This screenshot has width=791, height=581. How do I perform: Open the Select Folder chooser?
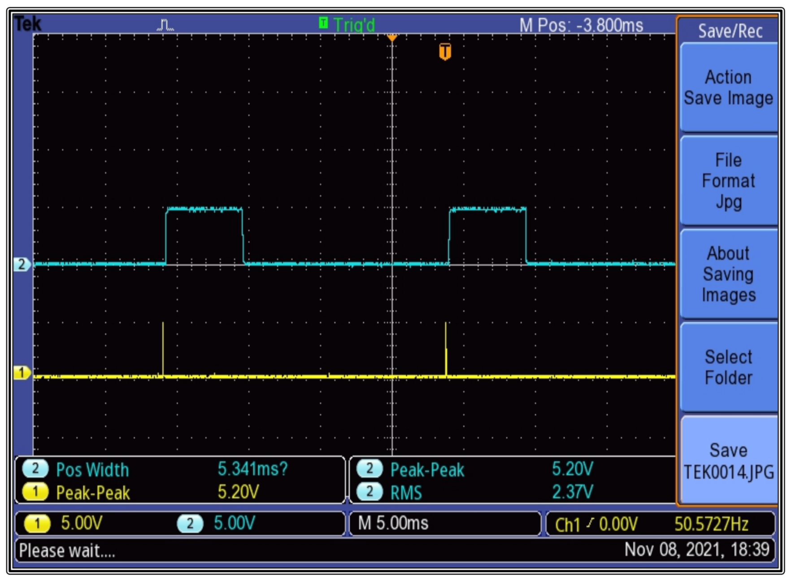(729, 367)
